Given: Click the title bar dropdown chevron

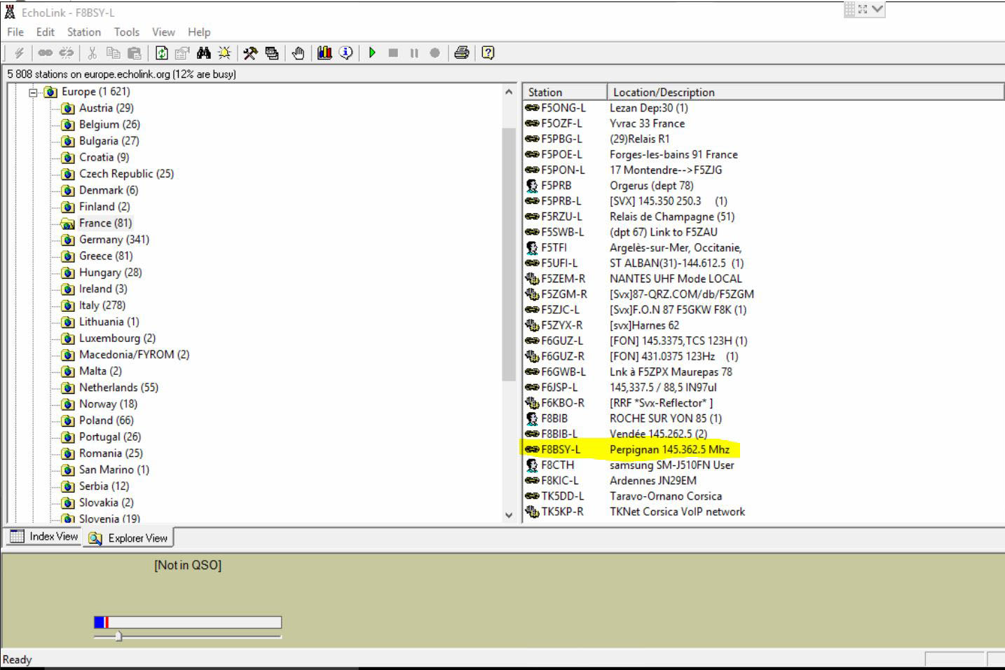Looking at the screenshot, I should [x=877, y=9].
